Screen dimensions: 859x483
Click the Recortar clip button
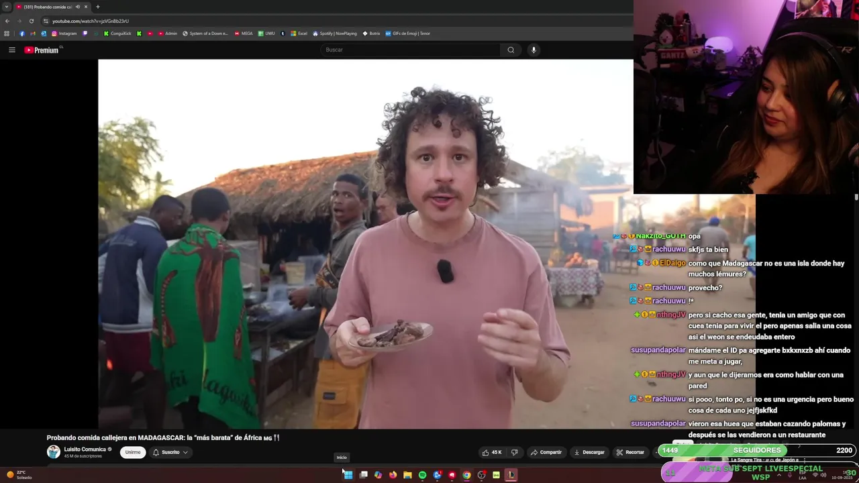click(630, 452)
